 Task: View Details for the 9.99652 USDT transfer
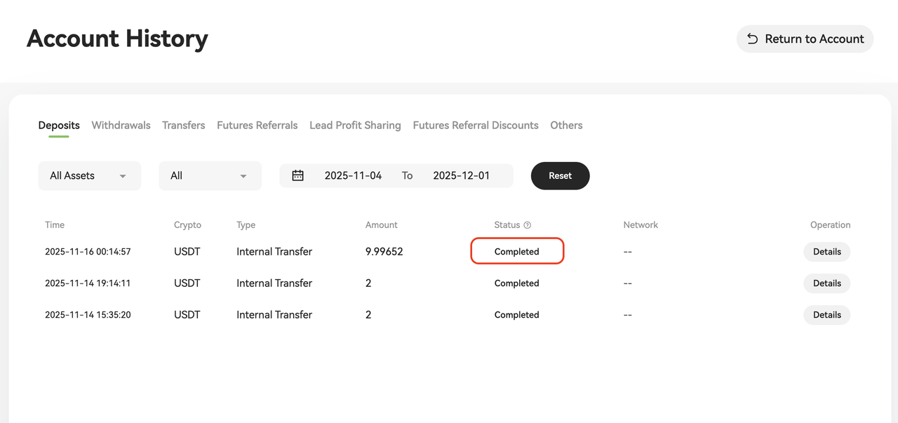(x=826, y=252)
